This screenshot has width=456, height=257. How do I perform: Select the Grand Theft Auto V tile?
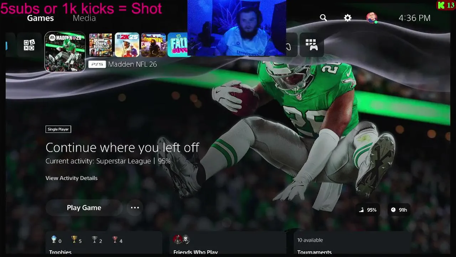click(101, 45)
